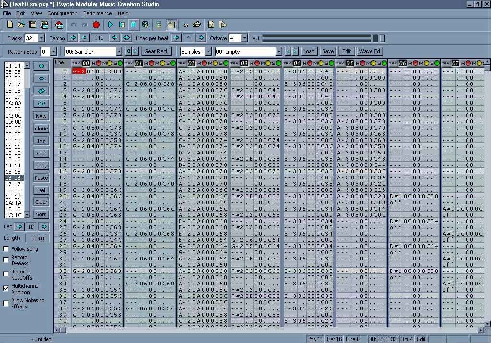Click the Stop playback icon
491x343 pixels.
tap(133, 24)
